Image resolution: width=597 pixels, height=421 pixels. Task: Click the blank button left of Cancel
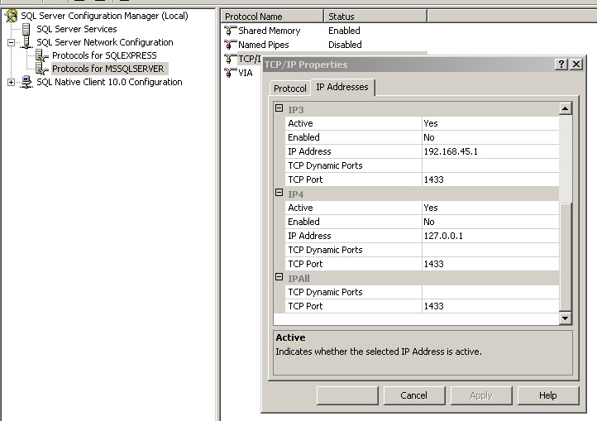coord(347,395)
